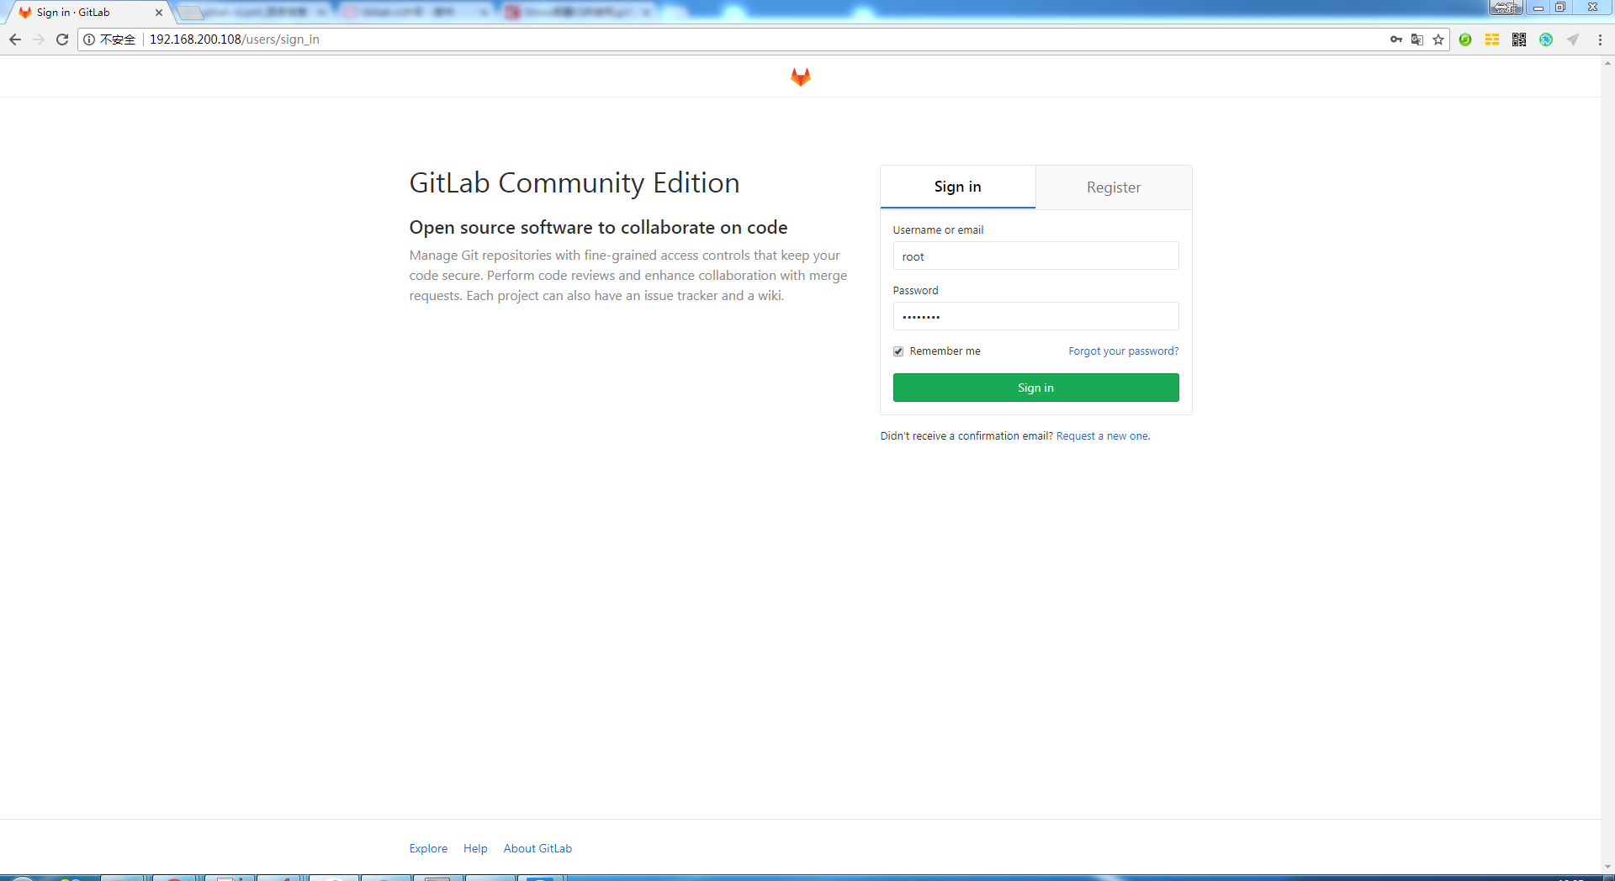Image resolution: width=1615 pixels, height=881 pixels.
Task: Click the paper plane extension icon
Action: [1572, 40]
